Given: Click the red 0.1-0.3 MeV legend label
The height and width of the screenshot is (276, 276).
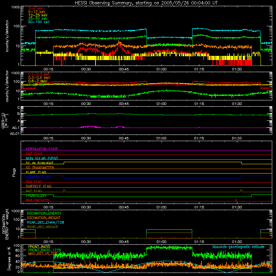Looking at the screenshot, I should click(x=39, y=74).
